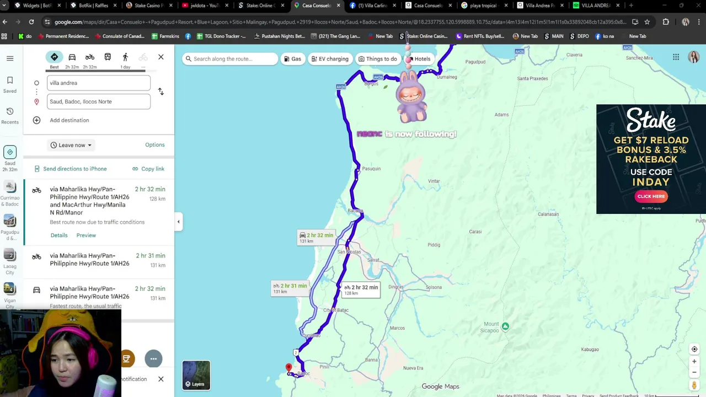Open Details for the best route
Screen dimensions: 706x397
tap(59, 235)
